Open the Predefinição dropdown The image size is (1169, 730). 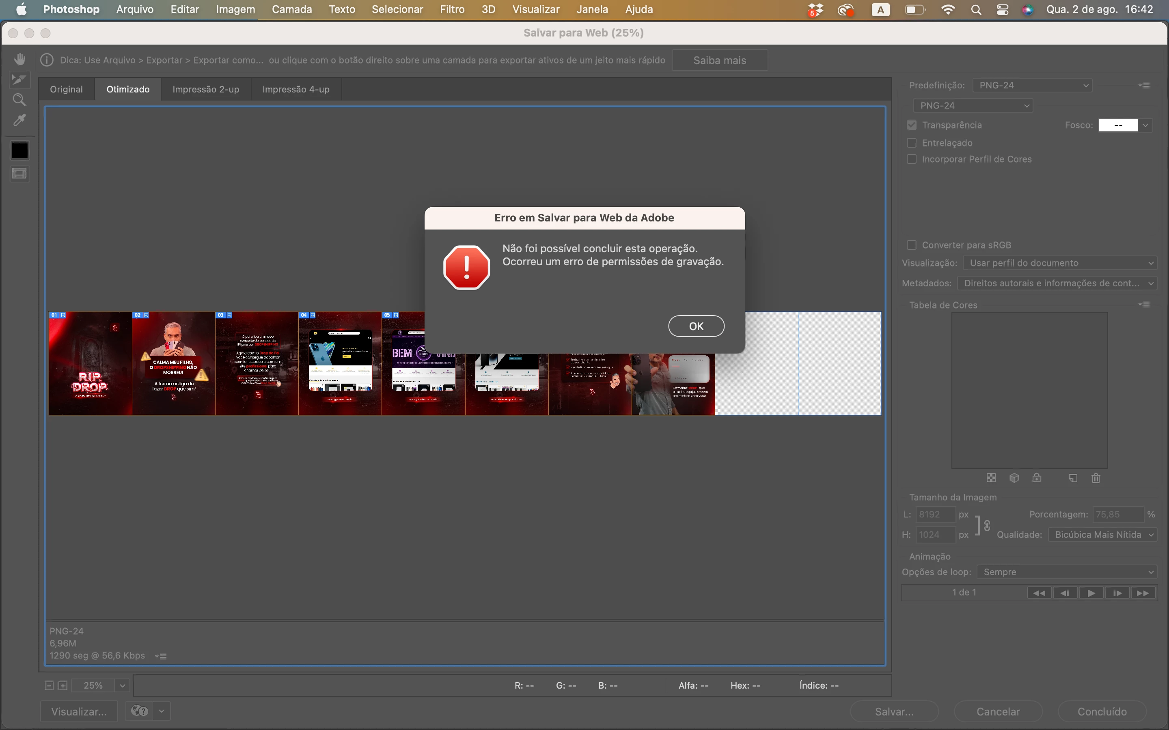1032,86
